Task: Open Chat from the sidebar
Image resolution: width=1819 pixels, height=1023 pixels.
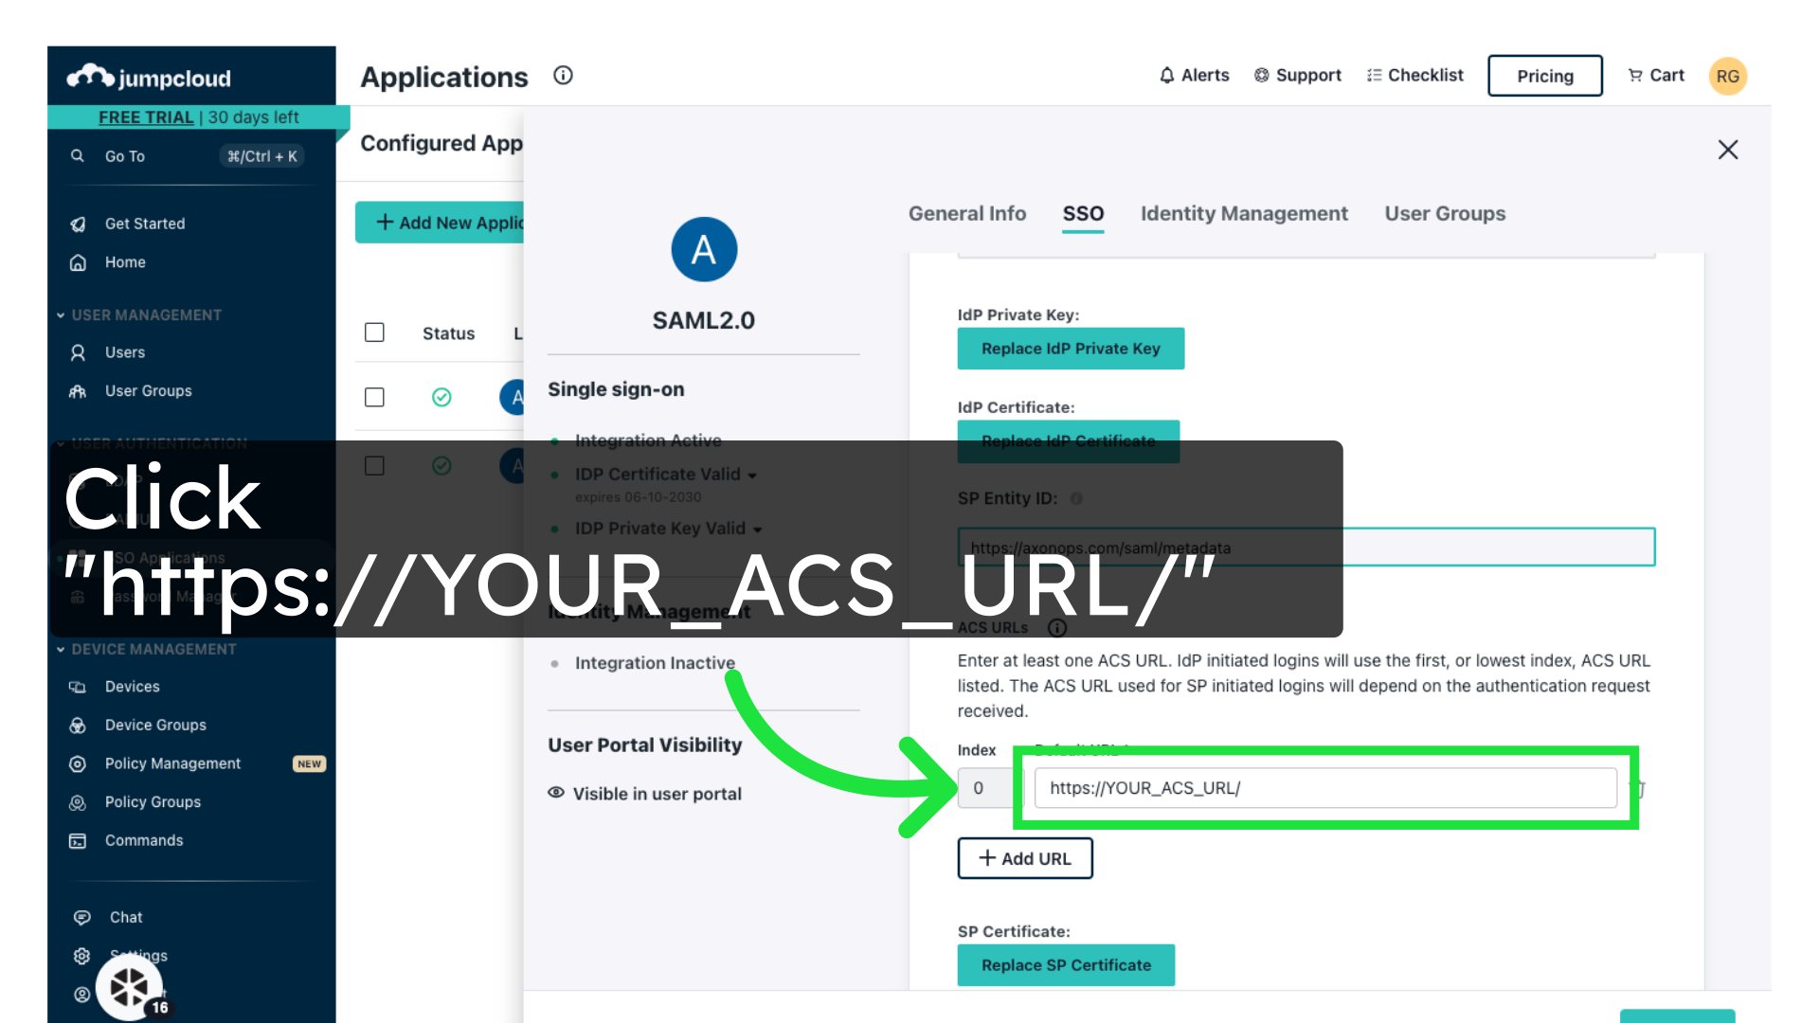Action: pyautogui.click(x=125, y=917)
